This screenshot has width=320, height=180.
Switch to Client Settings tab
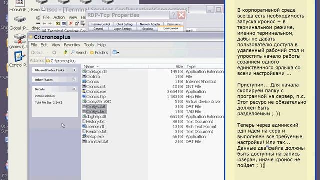125,24
